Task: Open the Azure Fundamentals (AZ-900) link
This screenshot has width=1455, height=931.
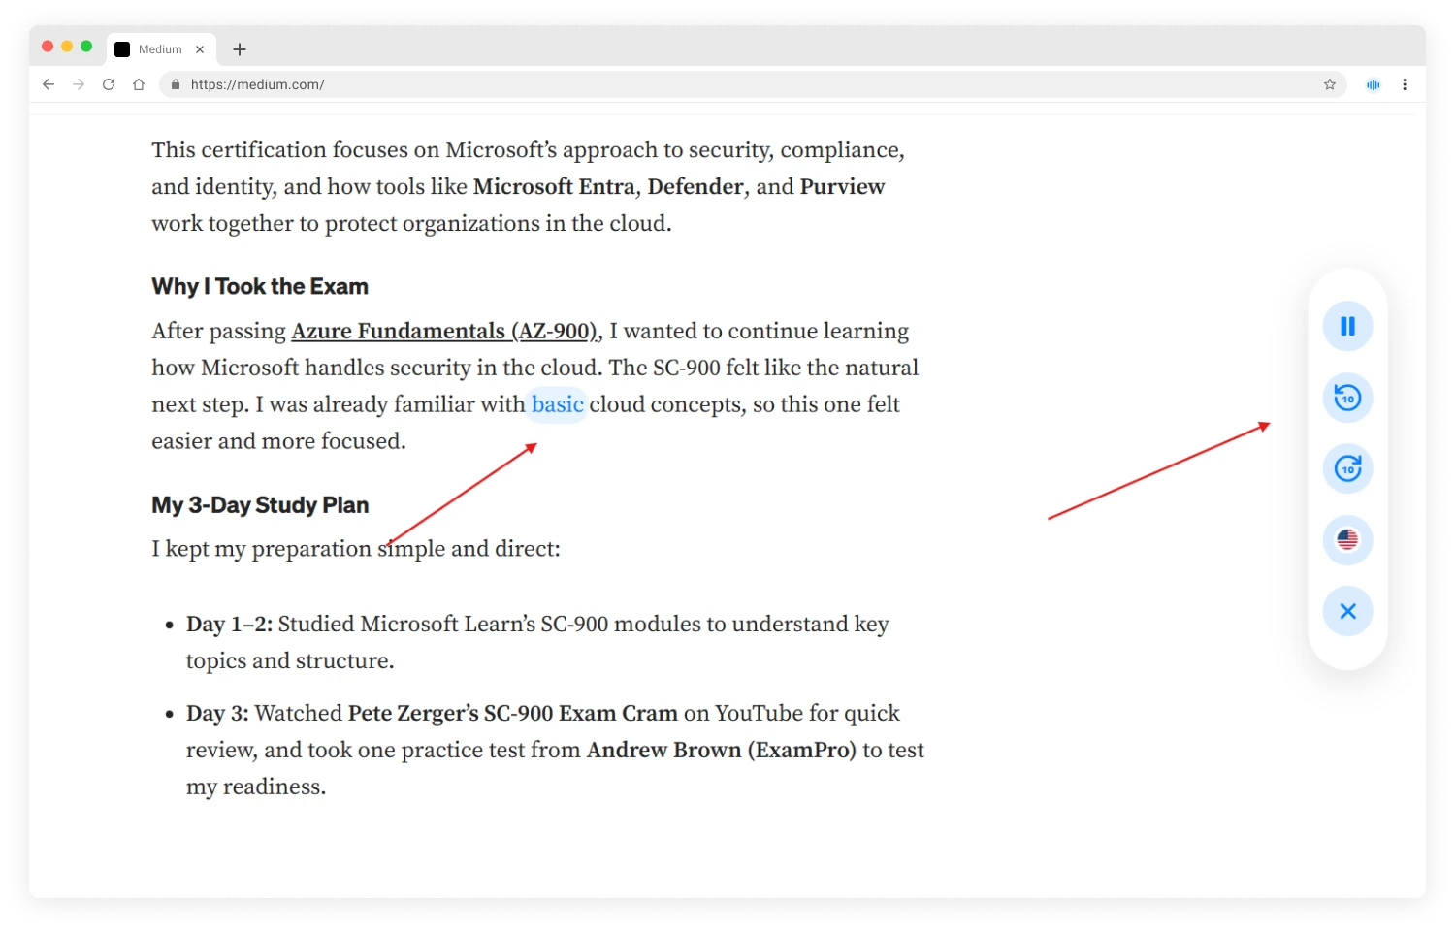Action: (444, 332)
